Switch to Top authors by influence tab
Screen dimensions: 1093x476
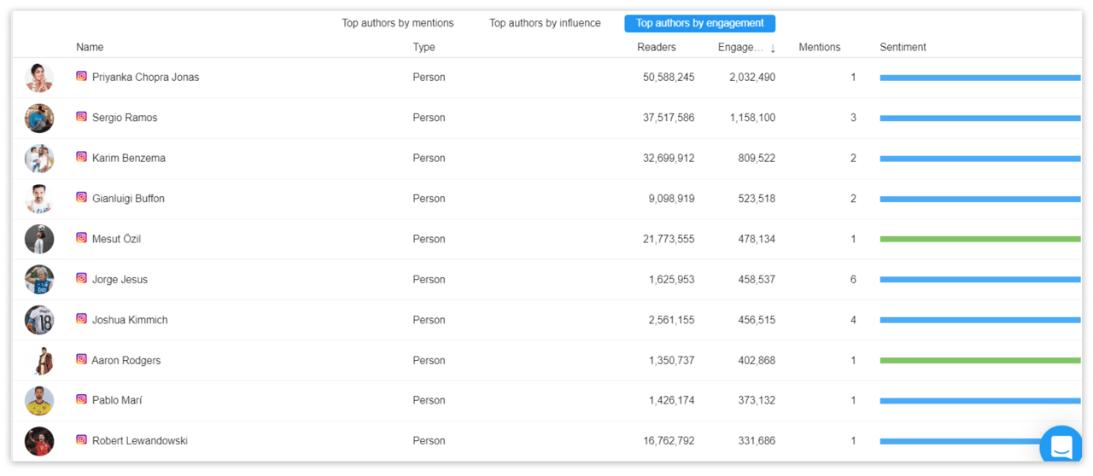pyautogui.click(x=545, y=23)
